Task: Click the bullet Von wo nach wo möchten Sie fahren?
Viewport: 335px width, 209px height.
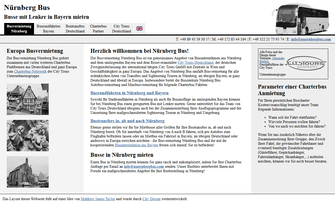Action: coord(297,126)
